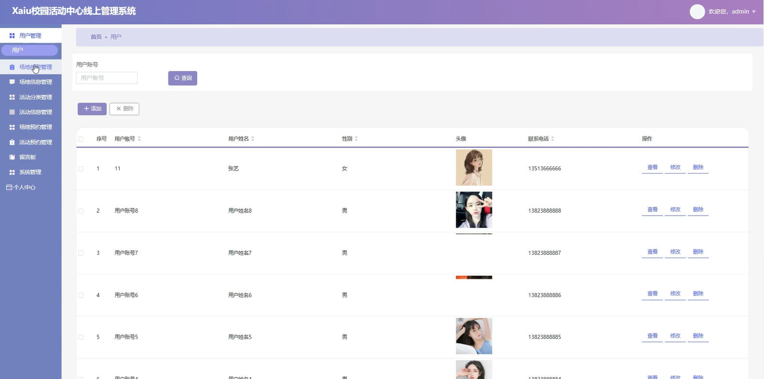Image resolution: width=764 pixels, height=379 pixels.
Task: Toggle the select-all checkbox in table header
Action: (81, 139)
